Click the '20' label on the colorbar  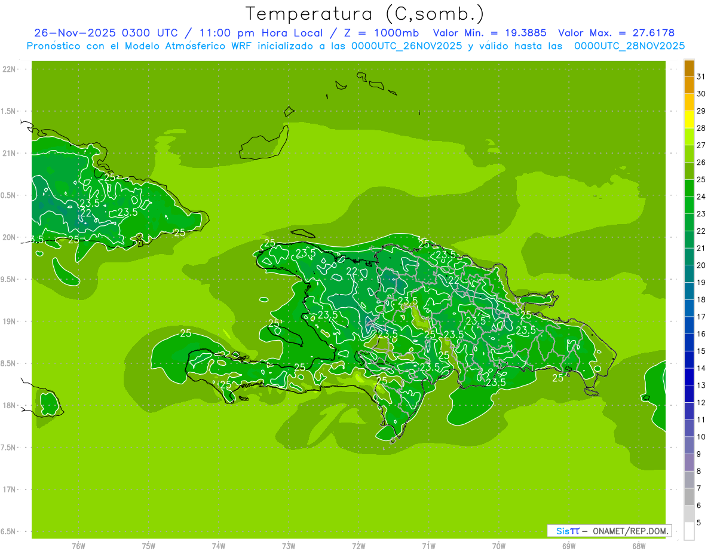coord(701,265)
